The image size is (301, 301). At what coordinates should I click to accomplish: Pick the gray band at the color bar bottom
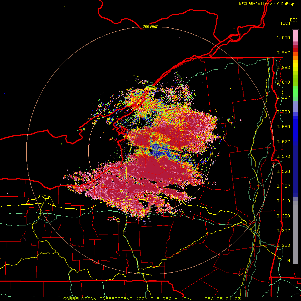coord(295,232)
